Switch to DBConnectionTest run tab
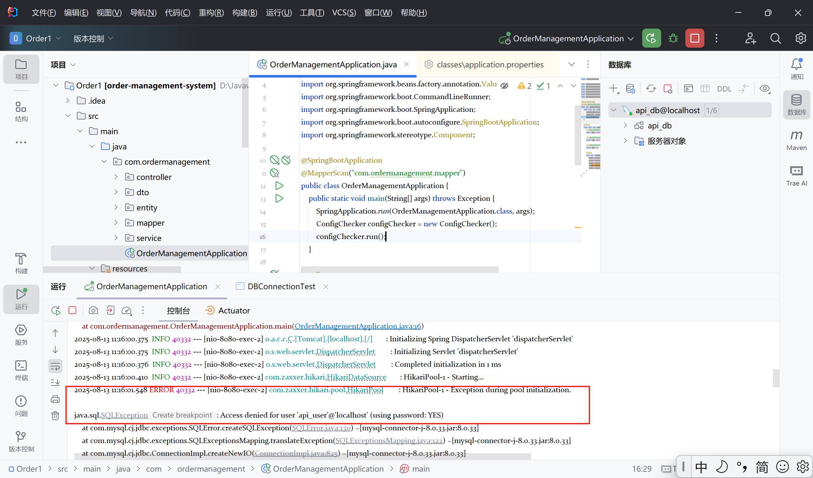 281,286
